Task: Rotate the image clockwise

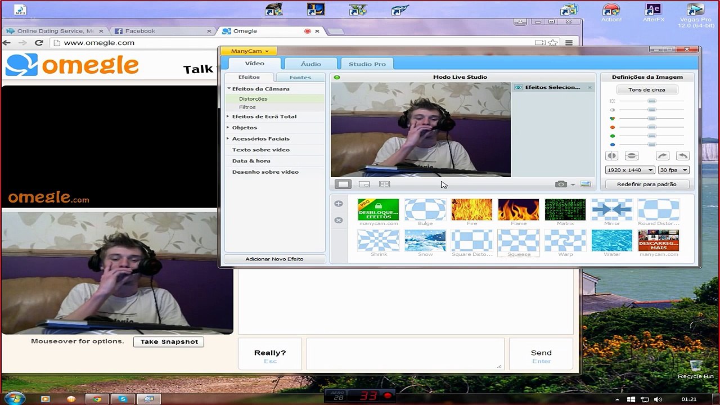Action: (663, 156)
